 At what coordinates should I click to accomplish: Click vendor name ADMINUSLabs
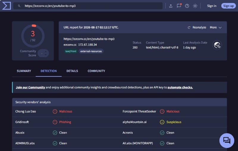click(25, 143)
